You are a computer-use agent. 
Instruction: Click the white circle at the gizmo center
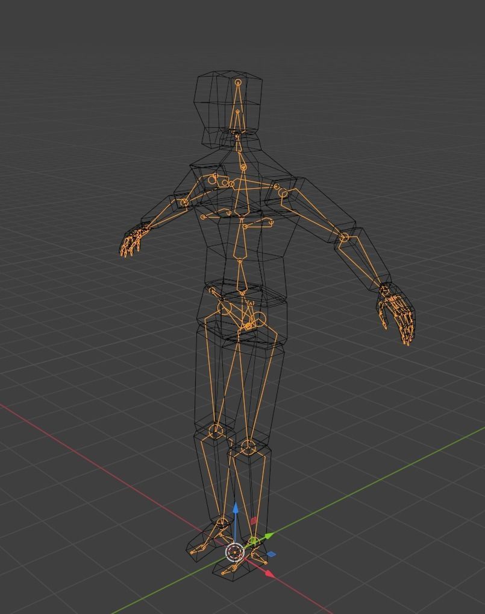pos(235,552)
